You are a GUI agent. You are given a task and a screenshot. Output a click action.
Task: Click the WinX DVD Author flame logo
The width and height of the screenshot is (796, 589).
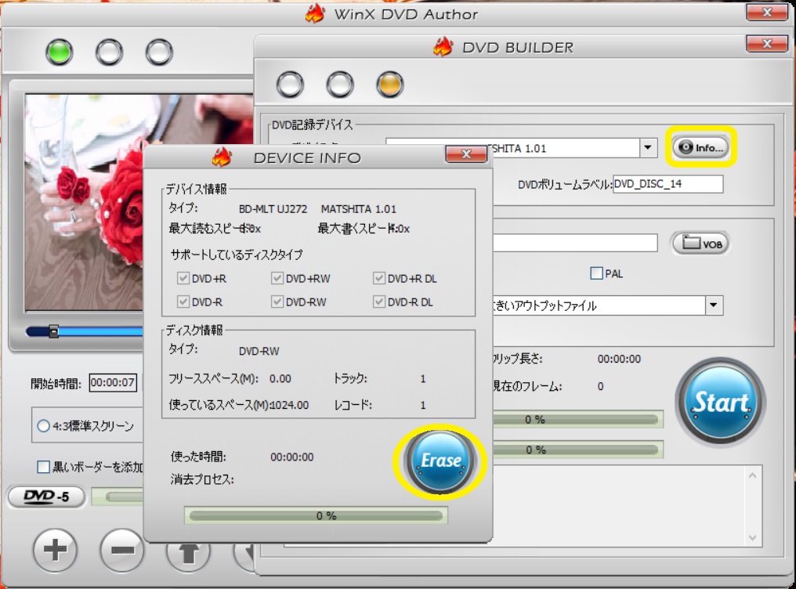point(315,13)
